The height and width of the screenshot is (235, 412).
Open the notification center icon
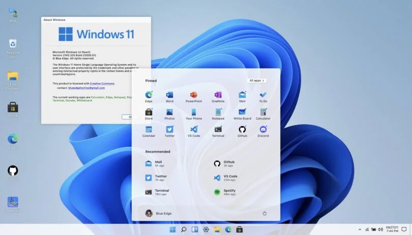coord(404,229)
